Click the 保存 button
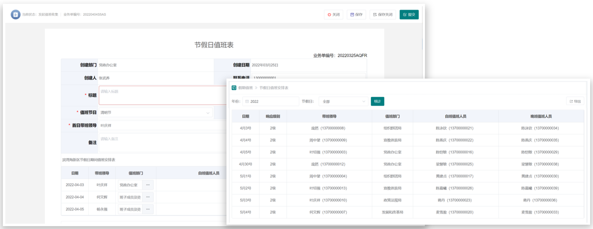This screenshot has width=593, height=229. tap(356, 14)
